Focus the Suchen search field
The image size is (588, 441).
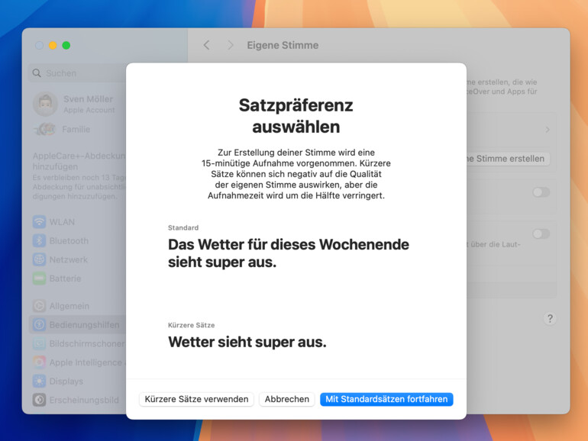78,73
